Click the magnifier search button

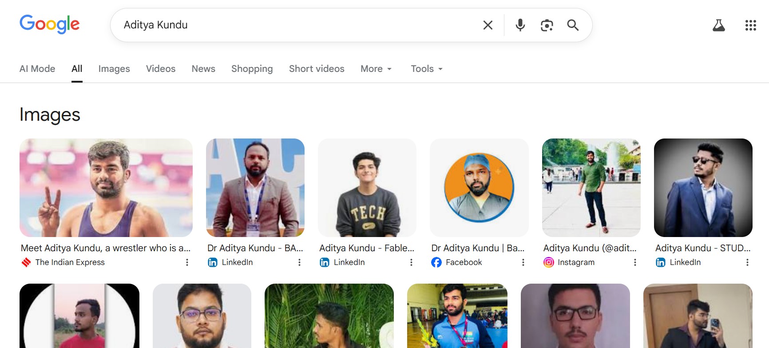[x=573, y=25]
